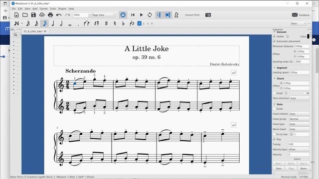
Task: Uncheck Visible checkbox in Inspector
Action: coord(274,36)
